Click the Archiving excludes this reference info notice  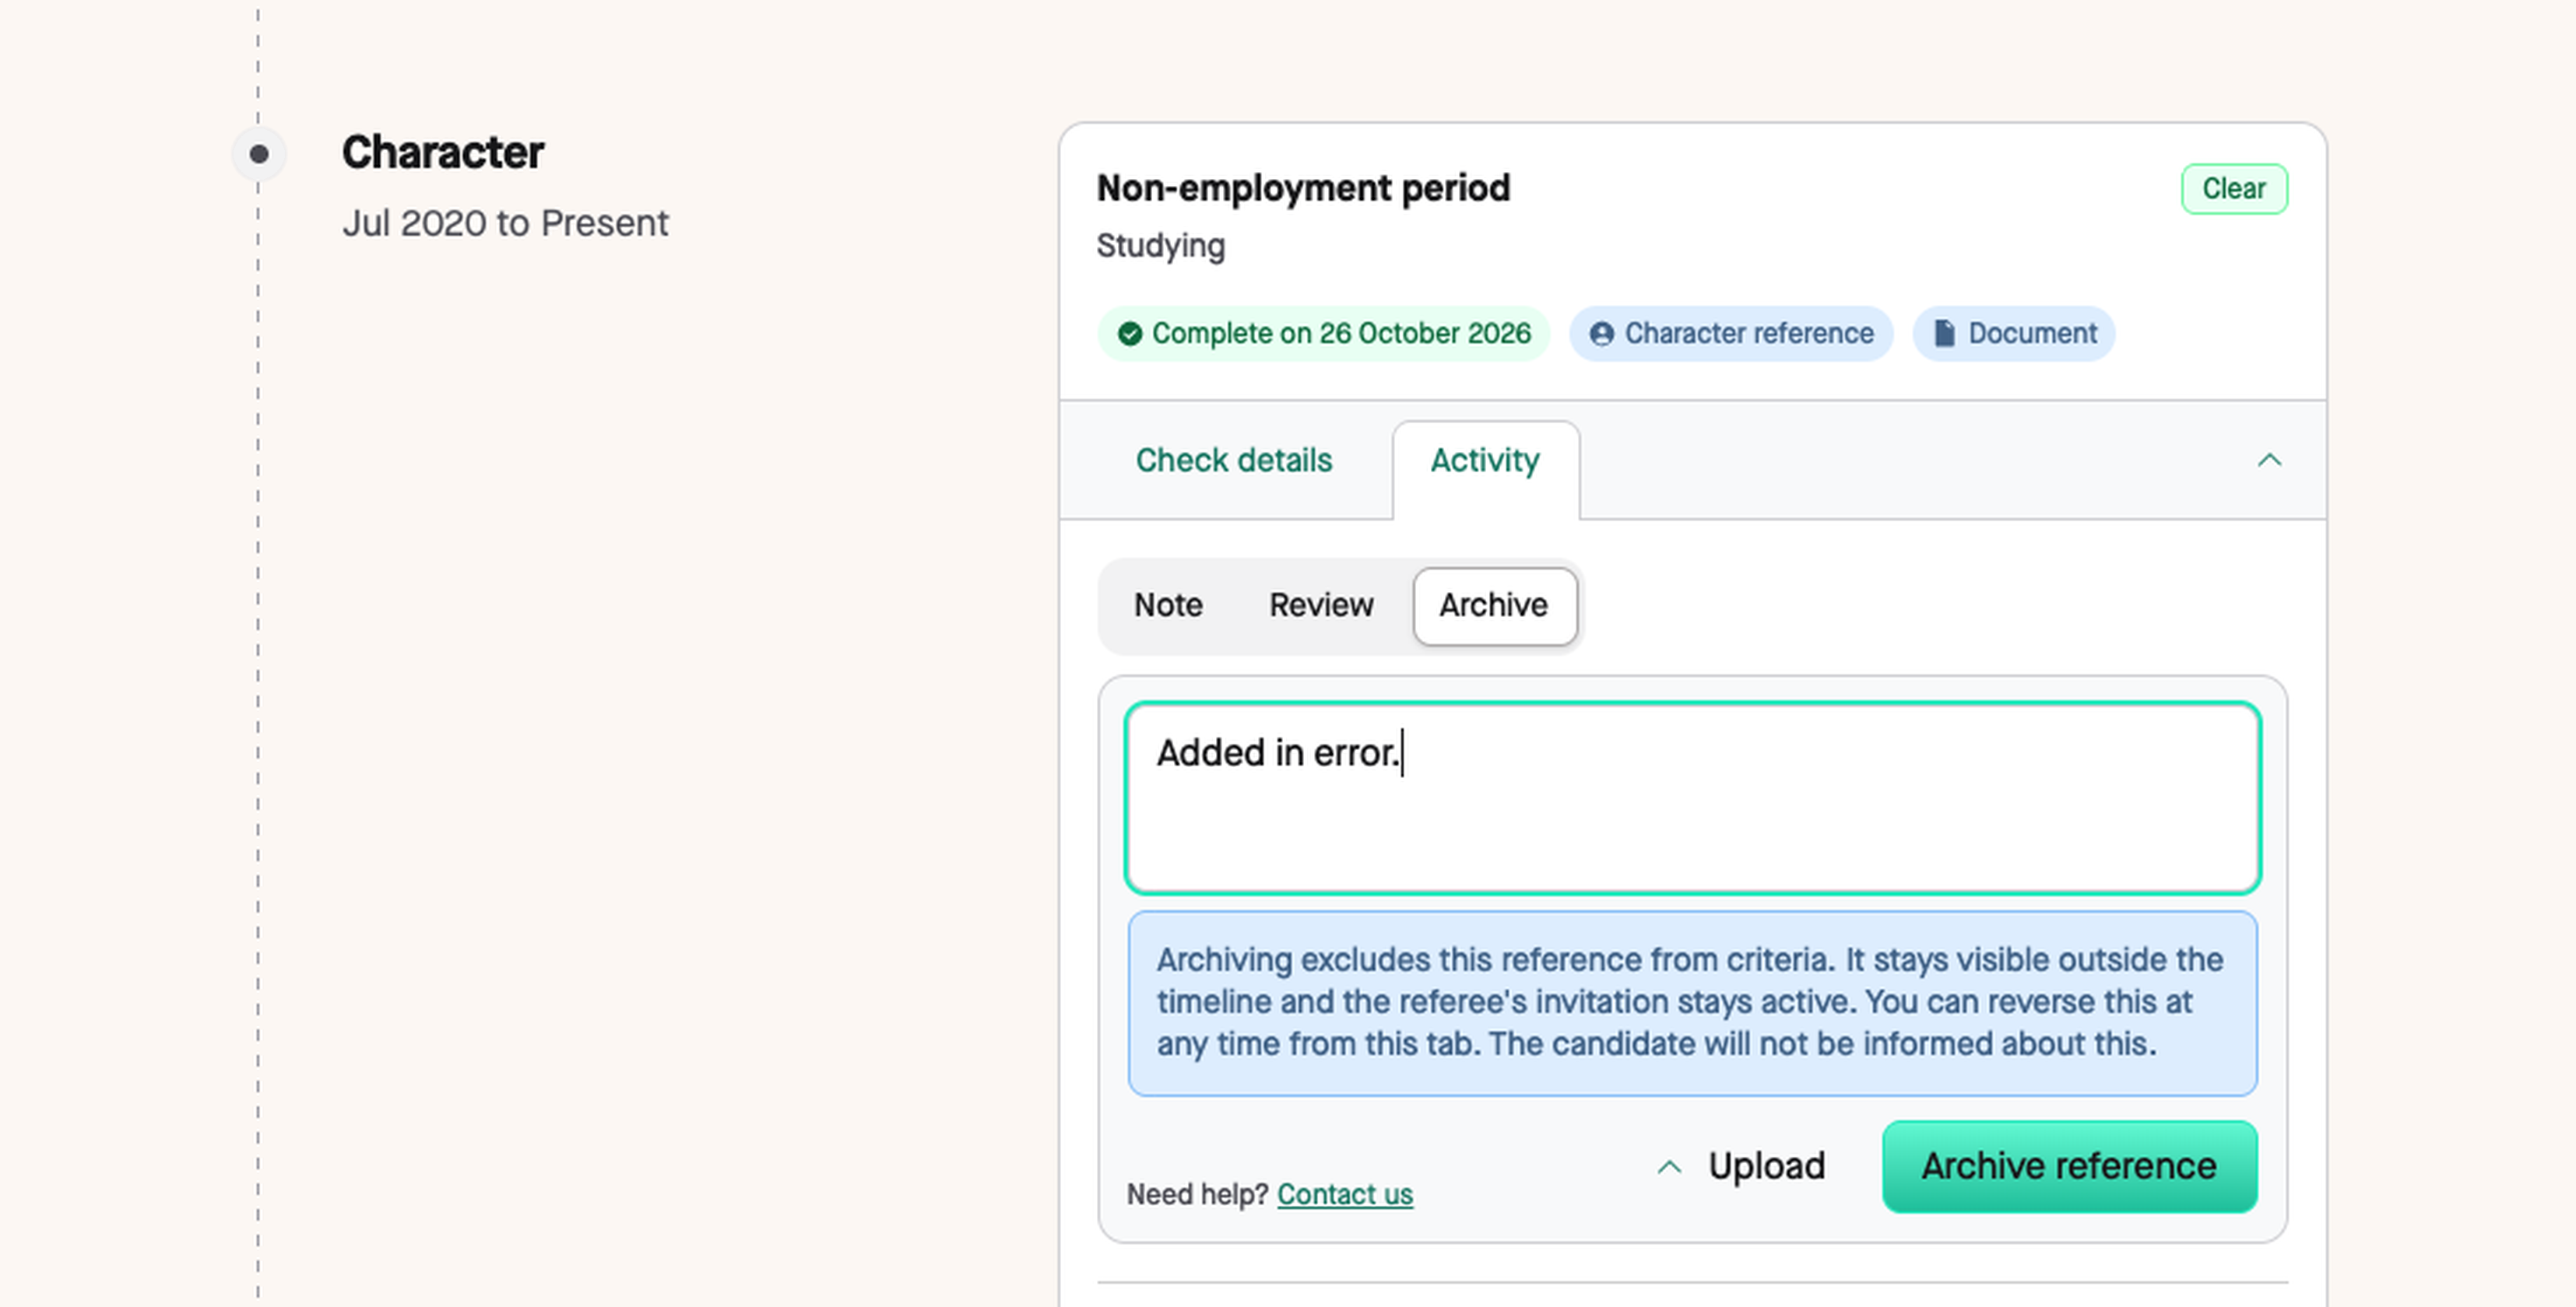point(1692,1004)
